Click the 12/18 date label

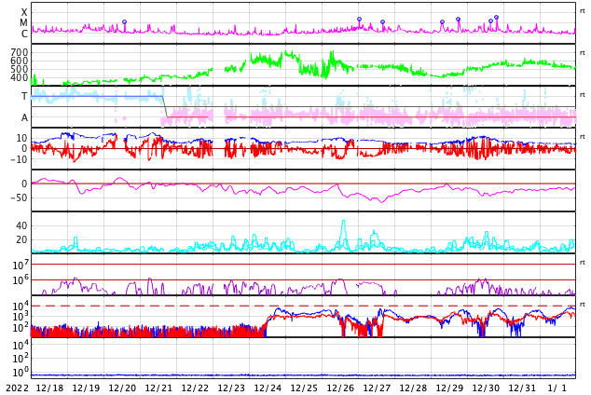[x=49, y=388]
